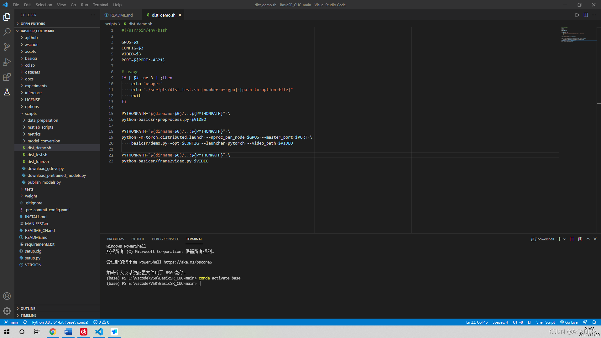Split the editor to the right
This screenshot has height=338, width=601.
pyautogui.click(x=586, y=15)
